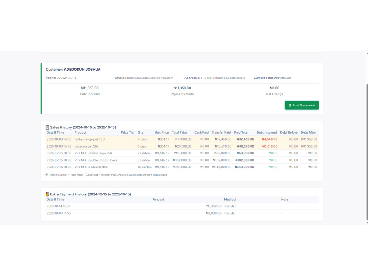
Task: Click the bold ₦340,000.00 paid total cell
Action: coord(244,167)
